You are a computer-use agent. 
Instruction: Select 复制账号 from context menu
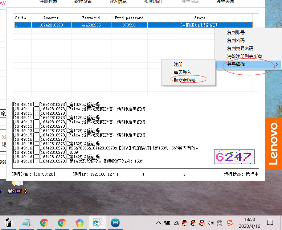click(x=236, y=33)
